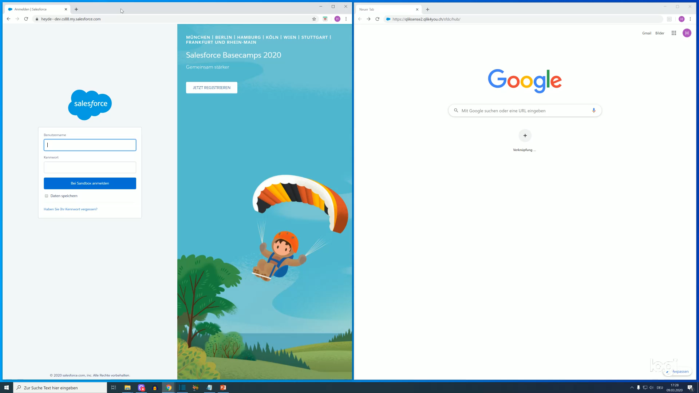Open the Chrome icon on the taskbar
Viewport: 699px width, 393px height.
click(x=169, y=388)
